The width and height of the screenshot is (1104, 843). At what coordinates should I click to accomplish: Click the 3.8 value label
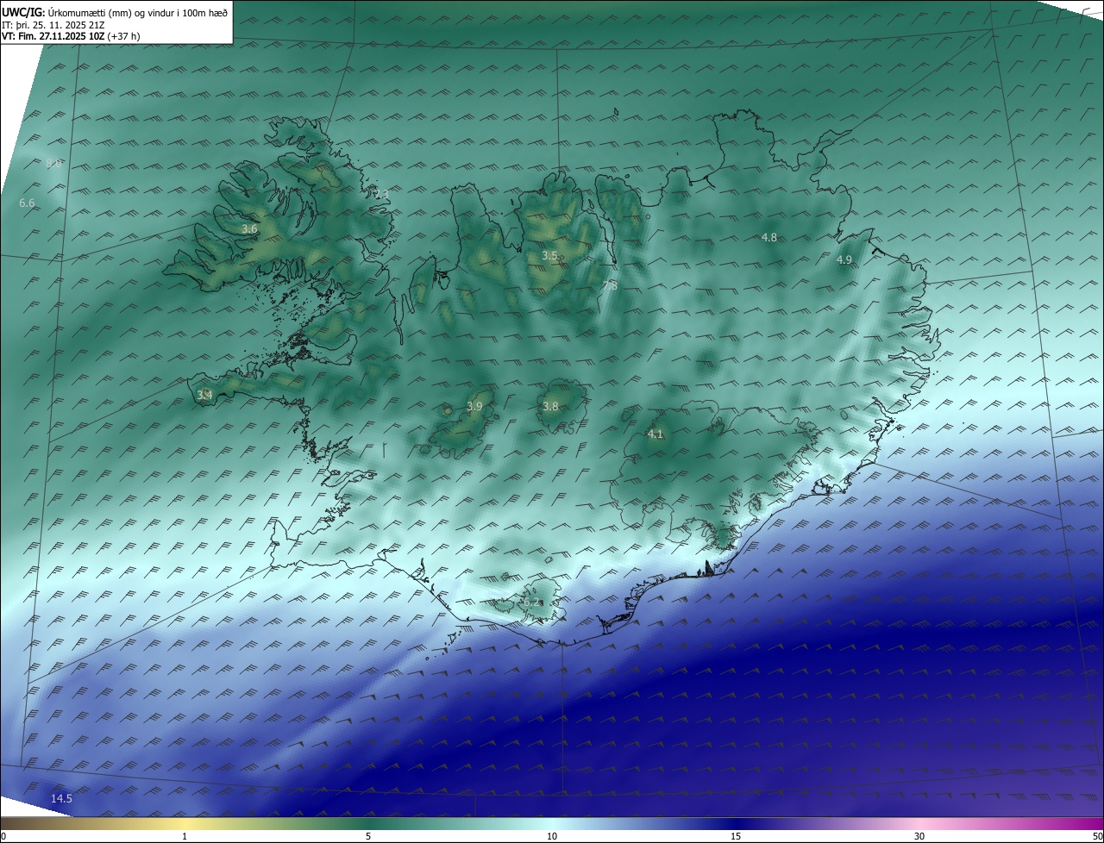550,407
